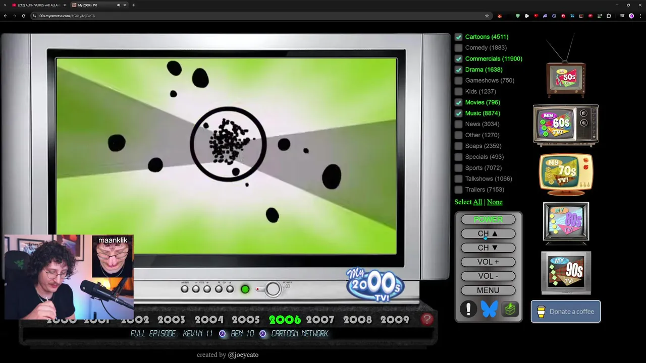Click Donate a coffee button
The height and width of the screenshot is (363, 646).
point(566,312)
